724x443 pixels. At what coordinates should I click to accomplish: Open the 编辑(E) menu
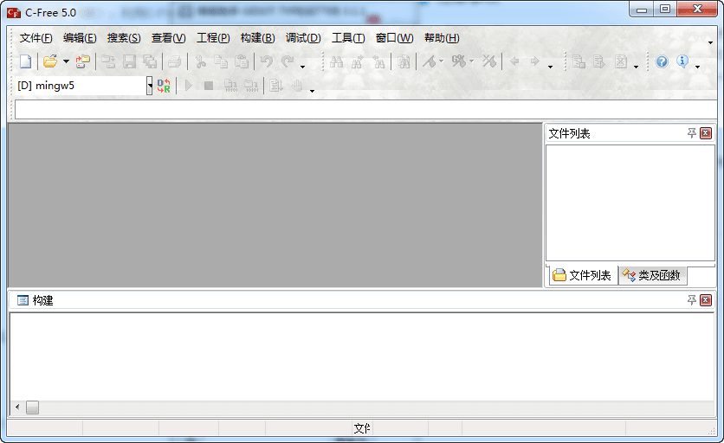coord(80,38)
